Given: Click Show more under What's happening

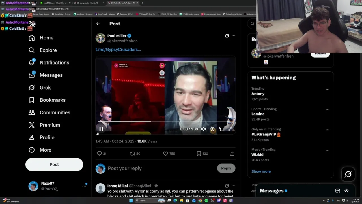Looking at the screenshot, I should tap(261, 171).
